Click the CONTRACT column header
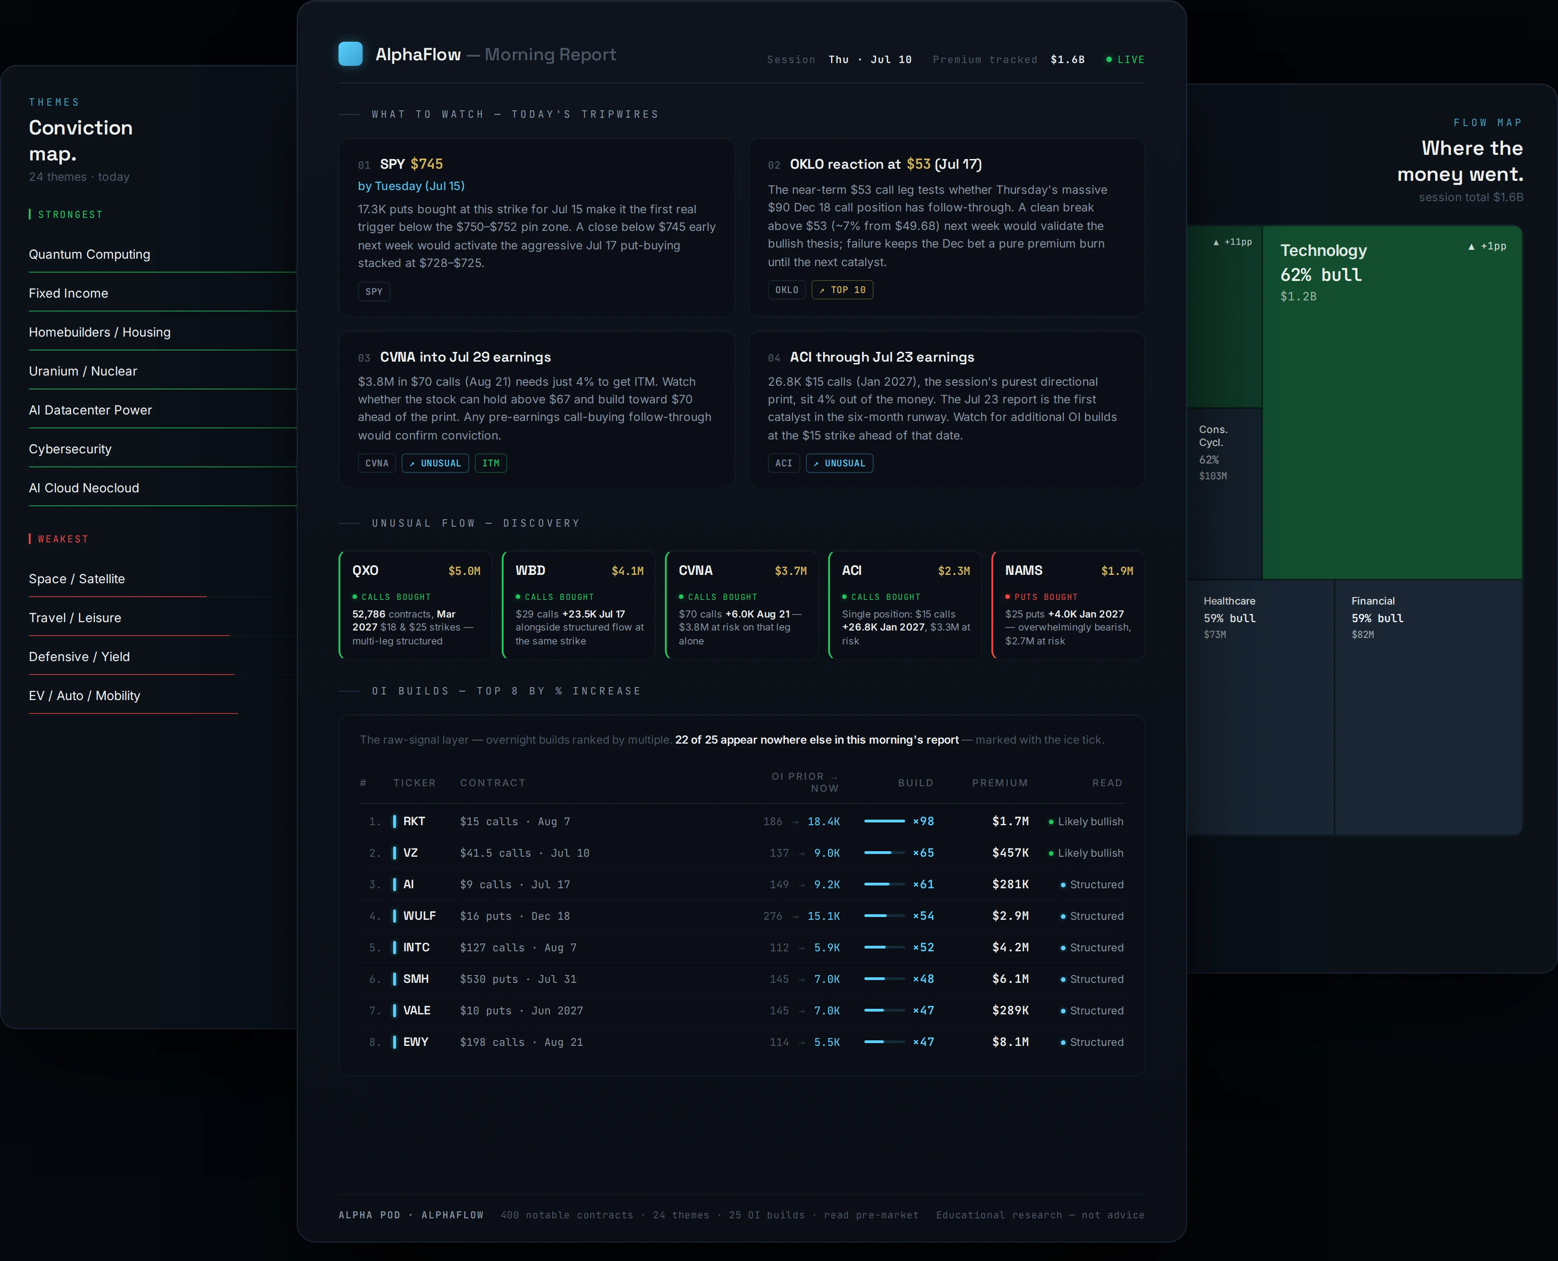1558x1261 pixels. pos(492,783)
